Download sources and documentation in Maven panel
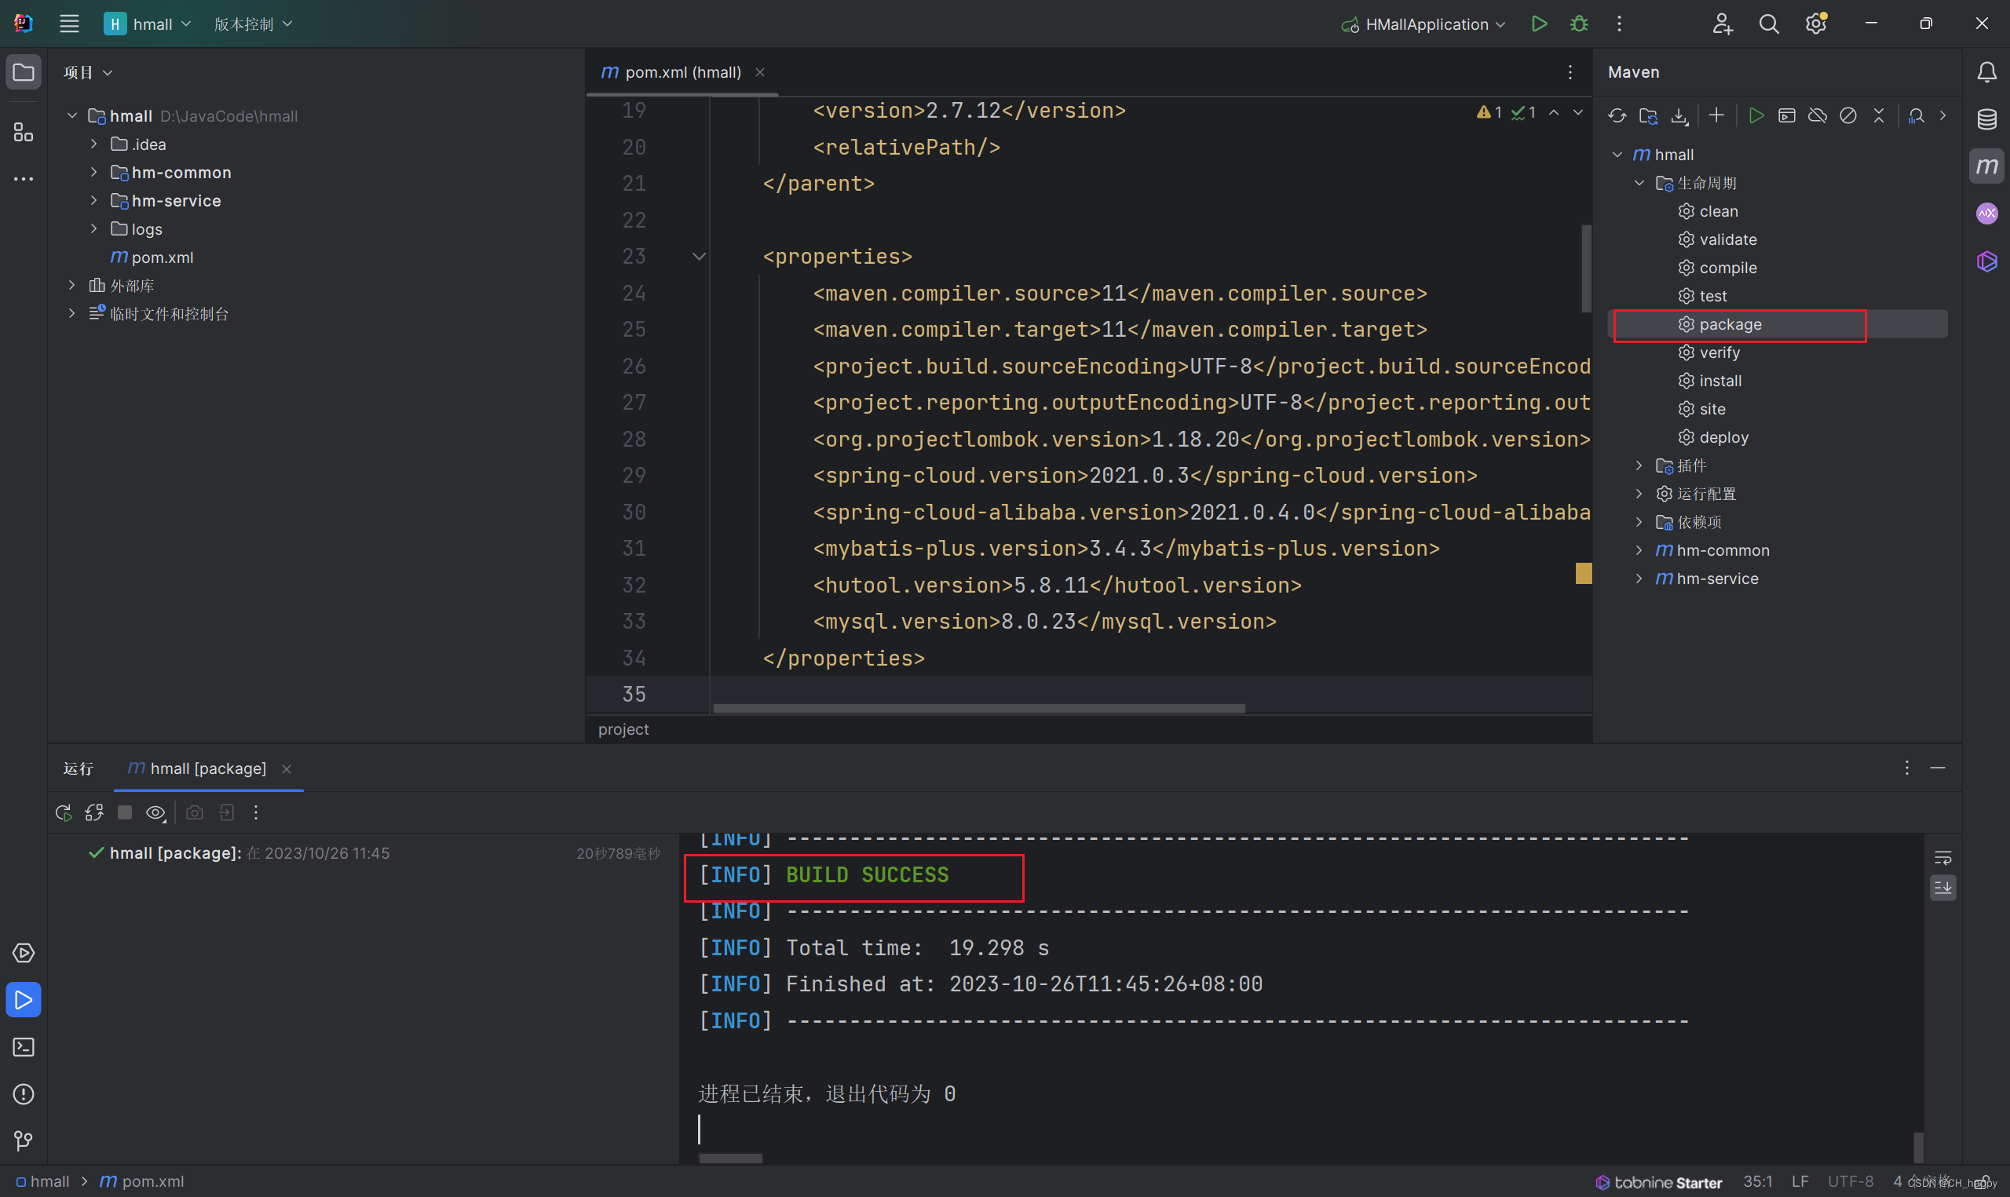The image size is (2010, 1197). click(x=1679, y=115)
